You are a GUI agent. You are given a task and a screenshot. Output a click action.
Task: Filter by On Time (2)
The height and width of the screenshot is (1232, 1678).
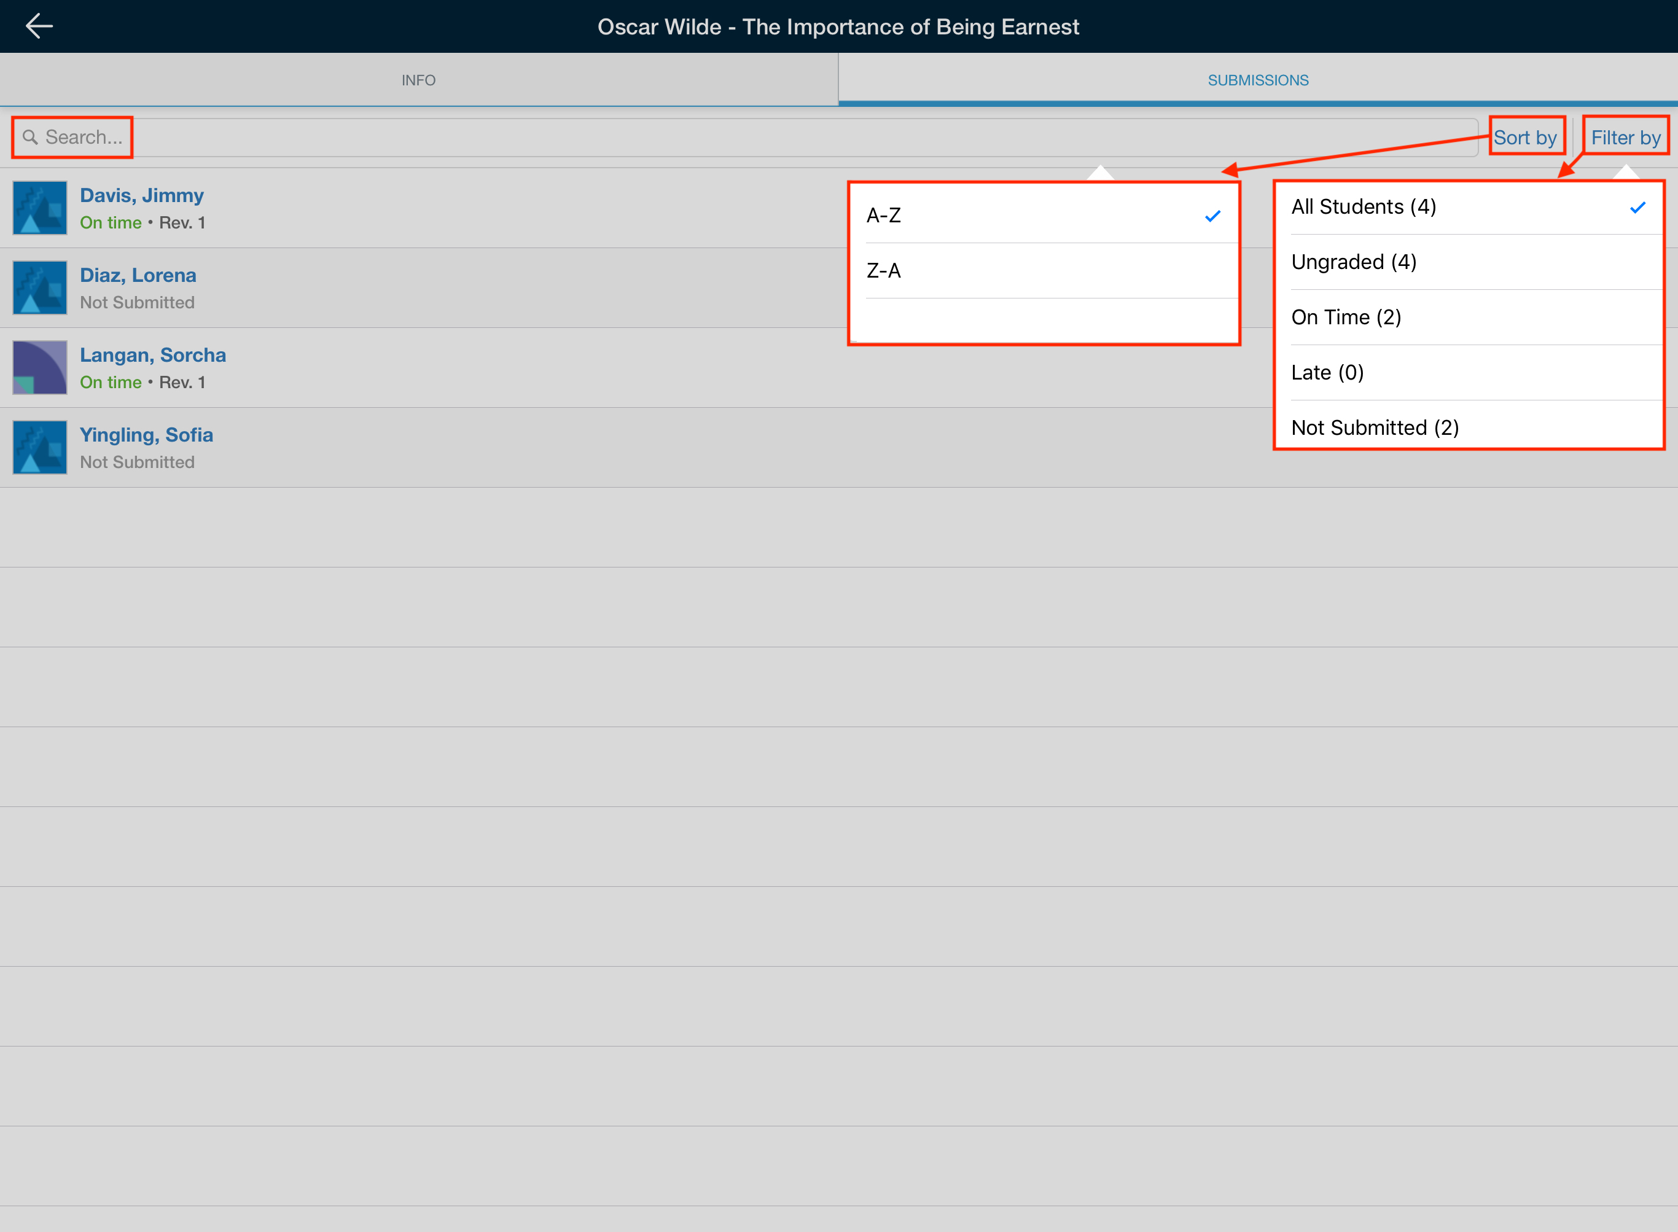tap(1346, 318)
